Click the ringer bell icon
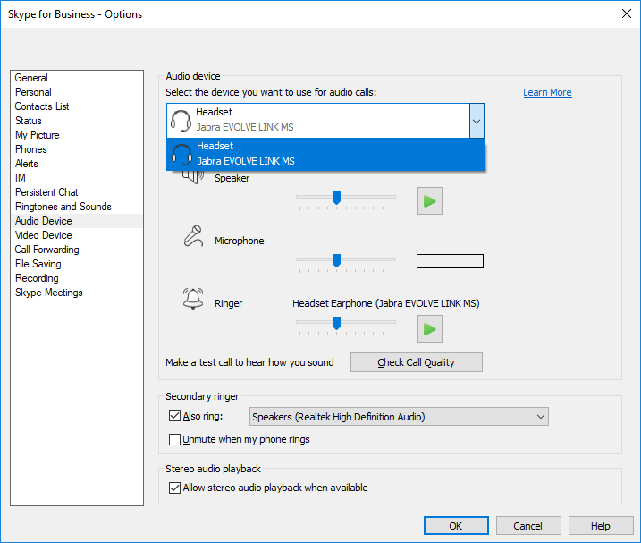Viewport: 641px width, 543px height. coord(192,299)
